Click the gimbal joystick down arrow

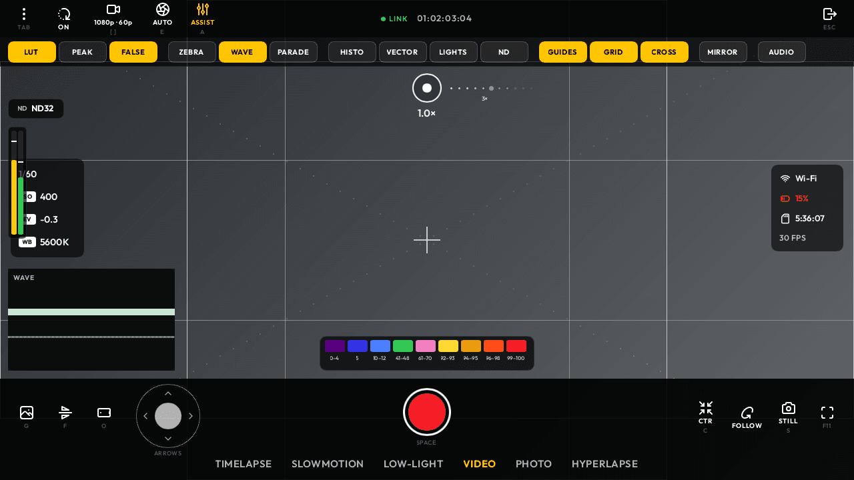point(168,438)
